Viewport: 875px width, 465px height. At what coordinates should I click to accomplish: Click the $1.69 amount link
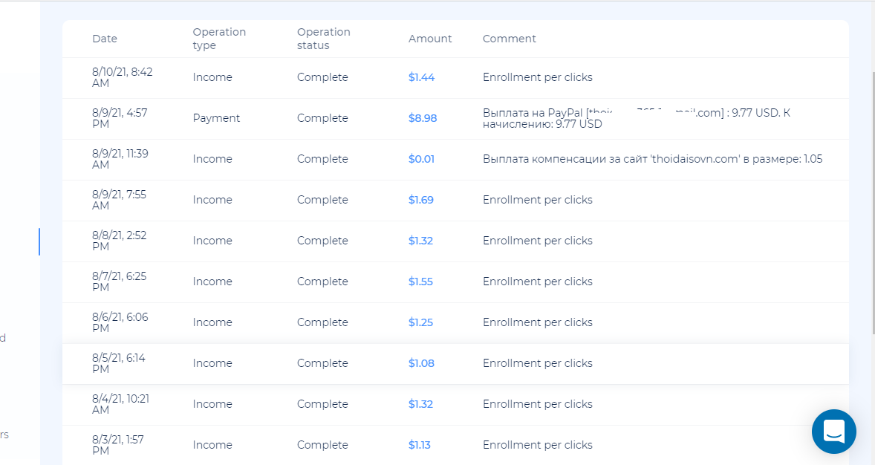(x=421, y=200)
